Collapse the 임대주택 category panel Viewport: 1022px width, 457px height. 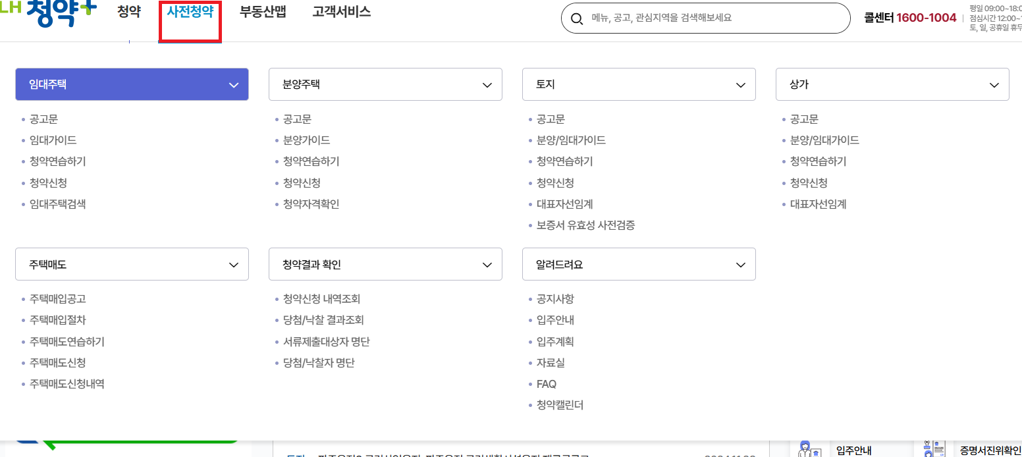(232, 84)
